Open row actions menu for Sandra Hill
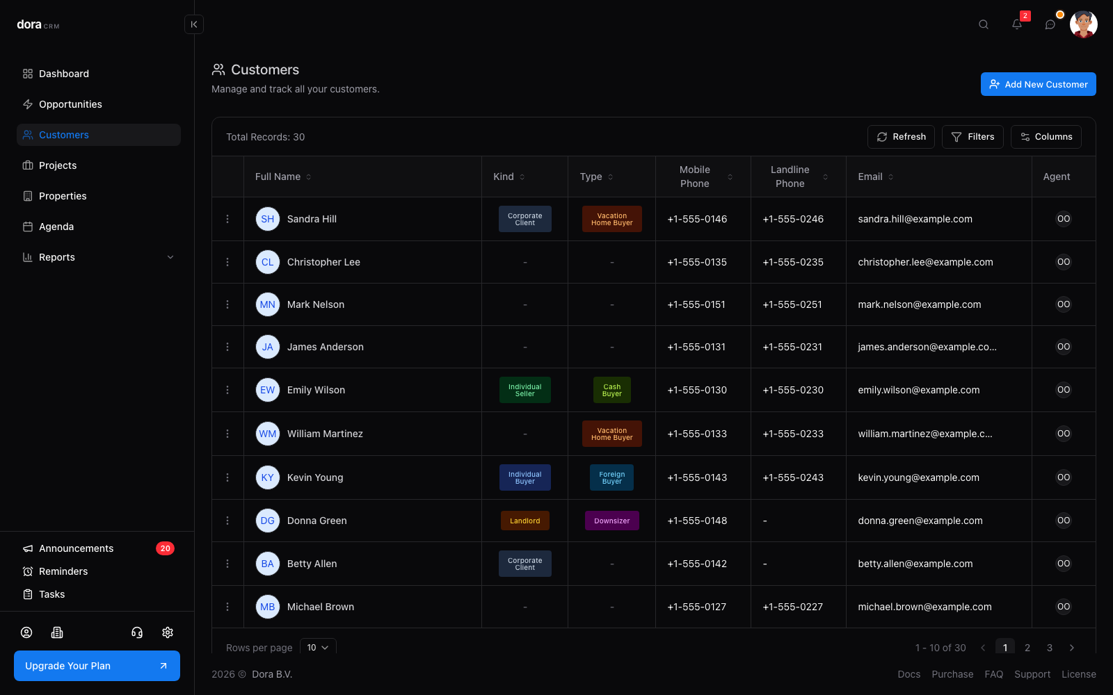This screenshot has width=1113, height=695. tap(227, 219)
